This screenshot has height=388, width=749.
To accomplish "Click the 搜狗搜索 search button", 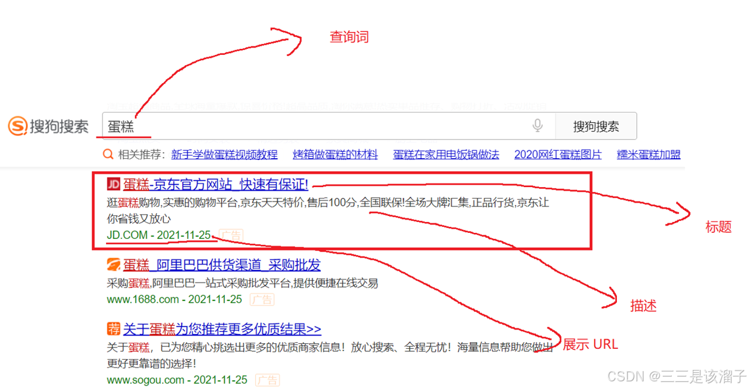I will click(596, 126).
